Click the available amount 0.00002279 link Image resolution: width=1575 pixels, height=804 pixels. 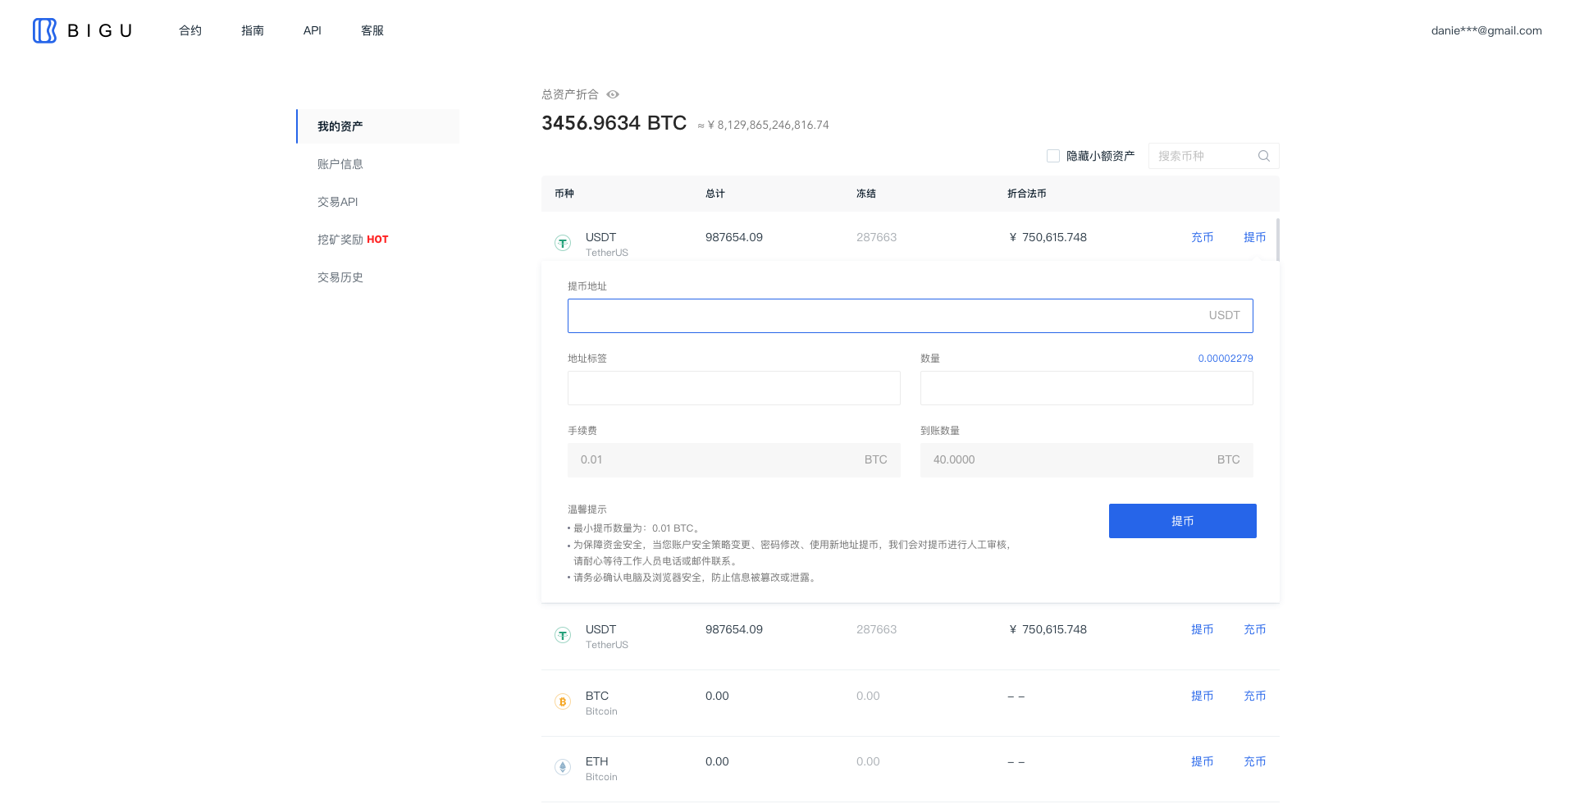pos(1226,359)
